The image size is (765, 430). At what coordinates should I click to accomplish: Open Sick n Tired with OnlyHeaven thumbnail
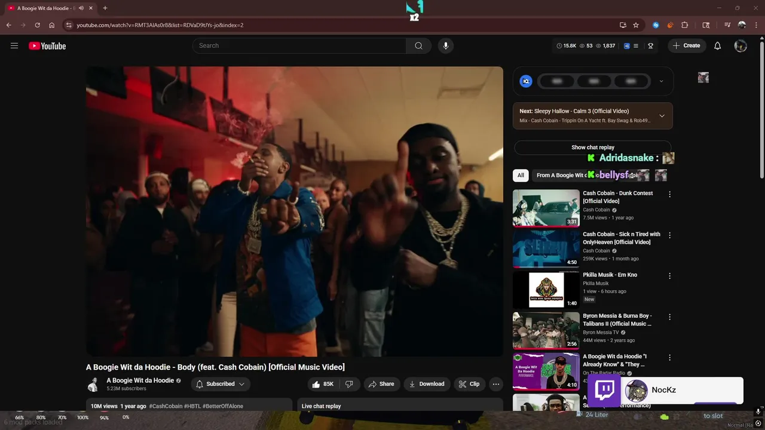pyautogui.click(x=546, y=249)
